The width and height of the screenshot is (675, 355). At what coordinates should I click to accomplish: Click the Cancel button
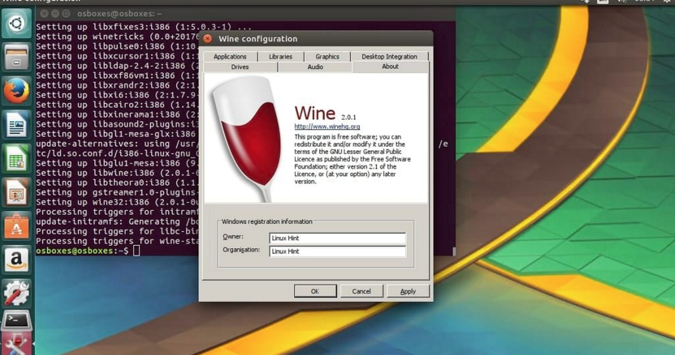[x=361, y=291]
